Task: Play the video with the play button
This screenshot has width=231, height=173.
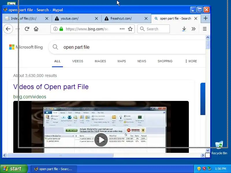Action: 101,140
